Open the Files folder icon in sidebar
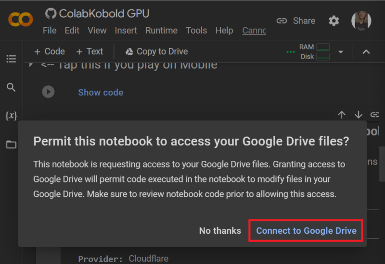Image resolution: width=385 pixels, height=264 pixels. pos(11,144)
